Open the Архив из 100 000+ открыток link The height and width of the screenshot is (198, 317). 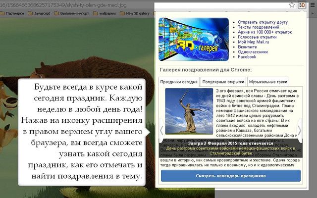pos(264,32)
